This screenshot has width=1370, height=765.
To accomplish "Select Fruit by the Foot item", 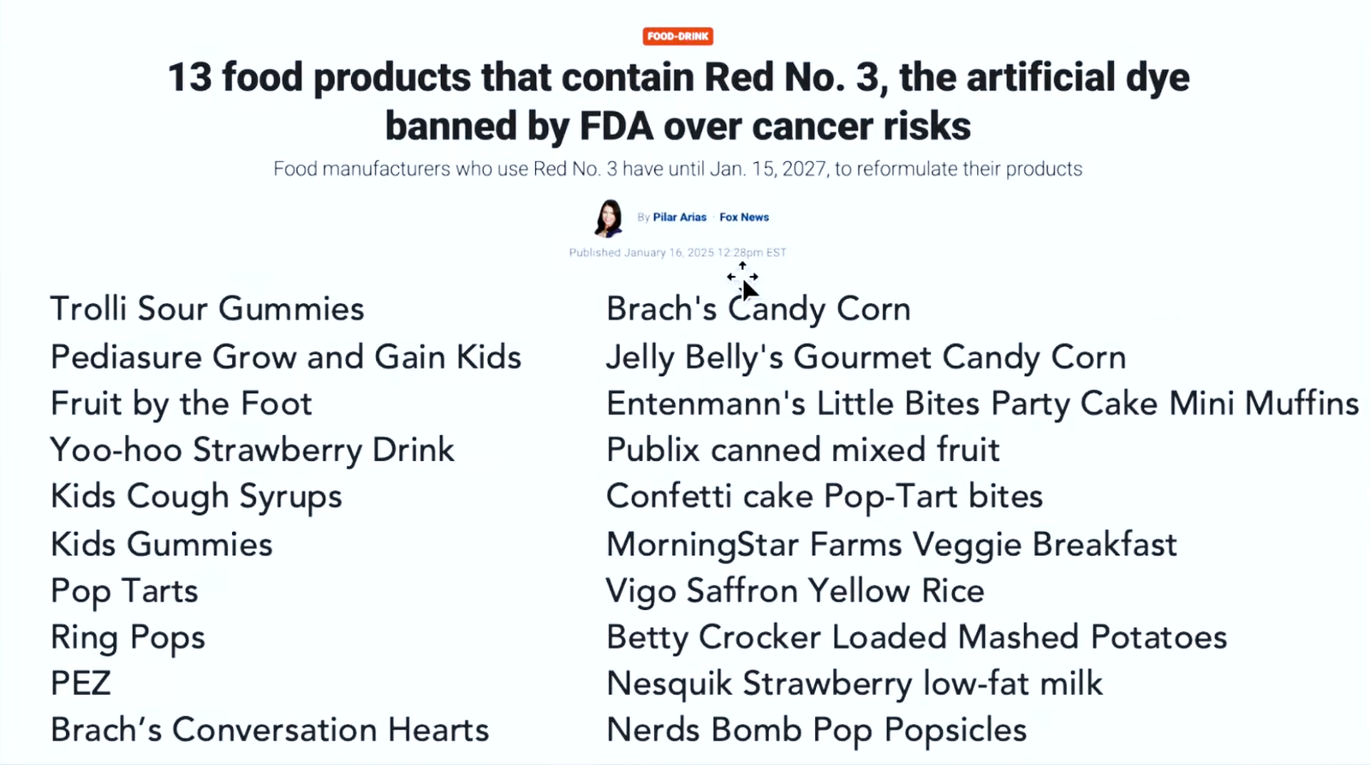I will pyautogui.click(x=182, y=403).
